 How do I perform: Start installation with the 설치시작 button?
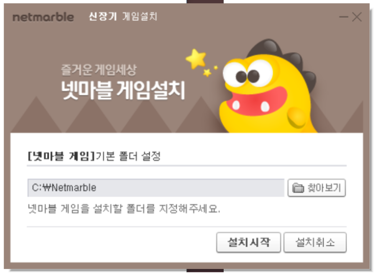click(249, 242)
